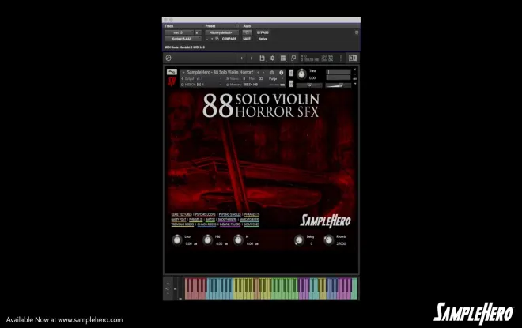Click the floppy disk save icon

point(263,58)
